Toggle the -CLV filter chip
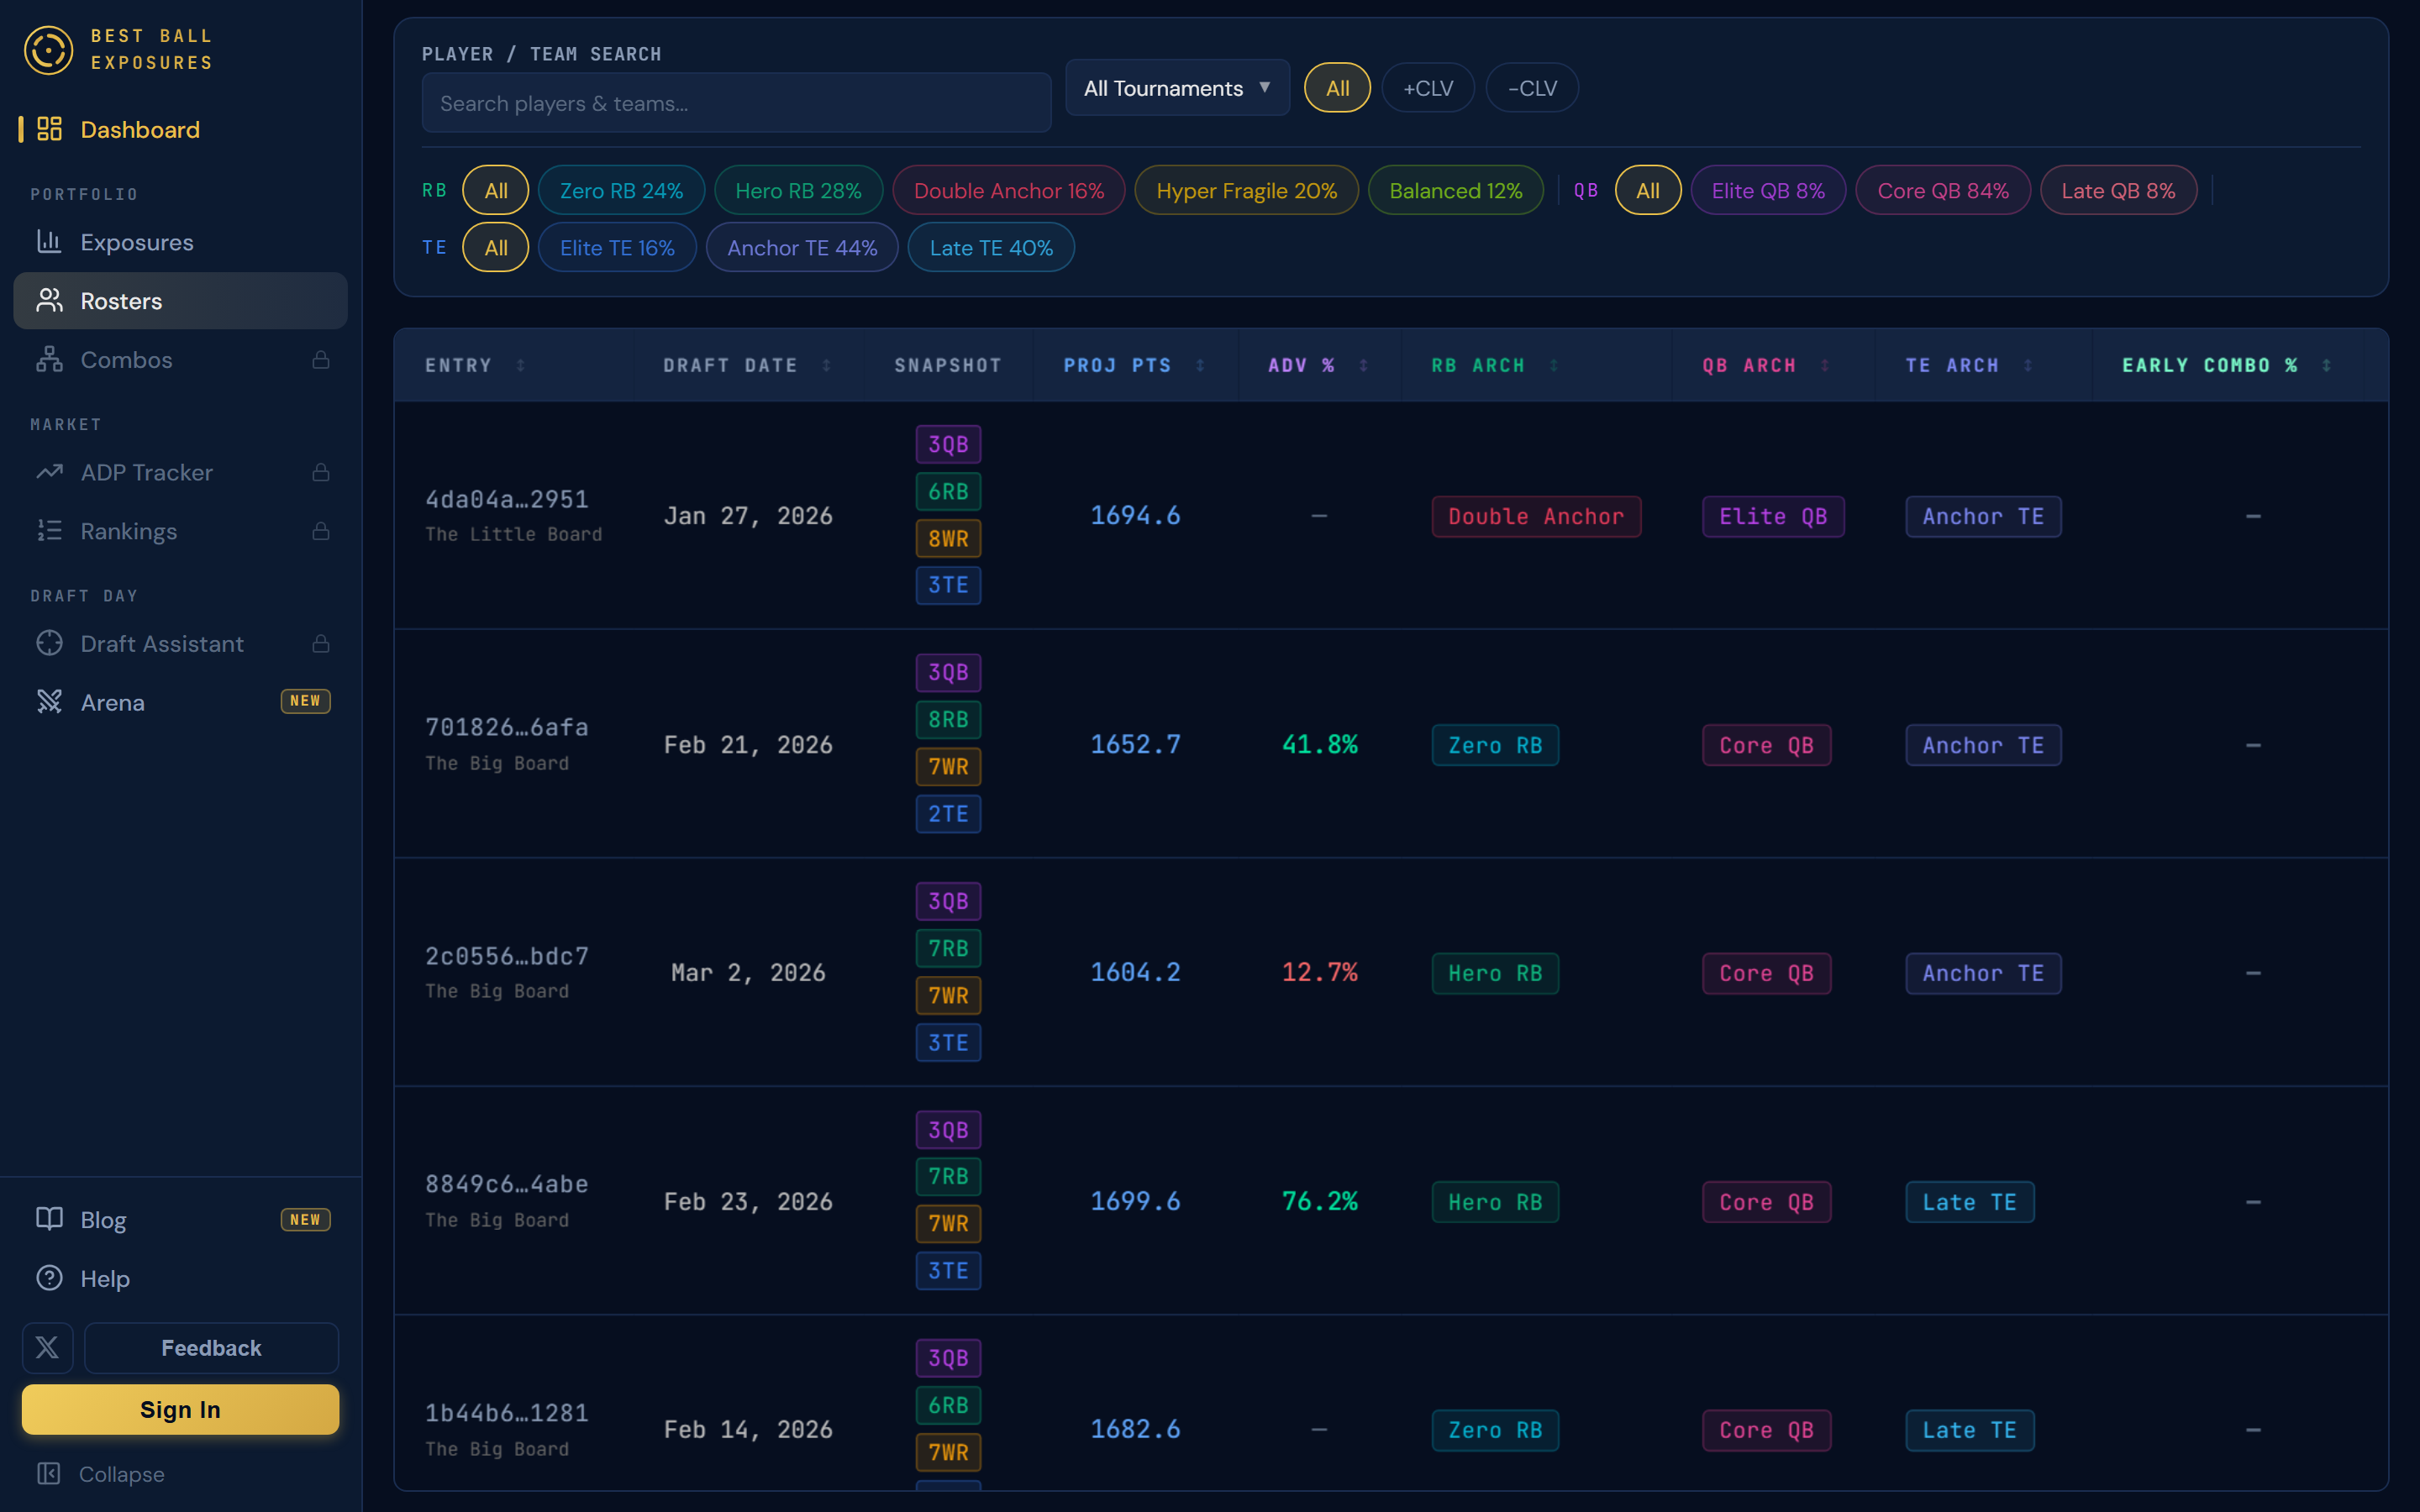This screenshot has width=2420, height=1512. [1532, 88]
